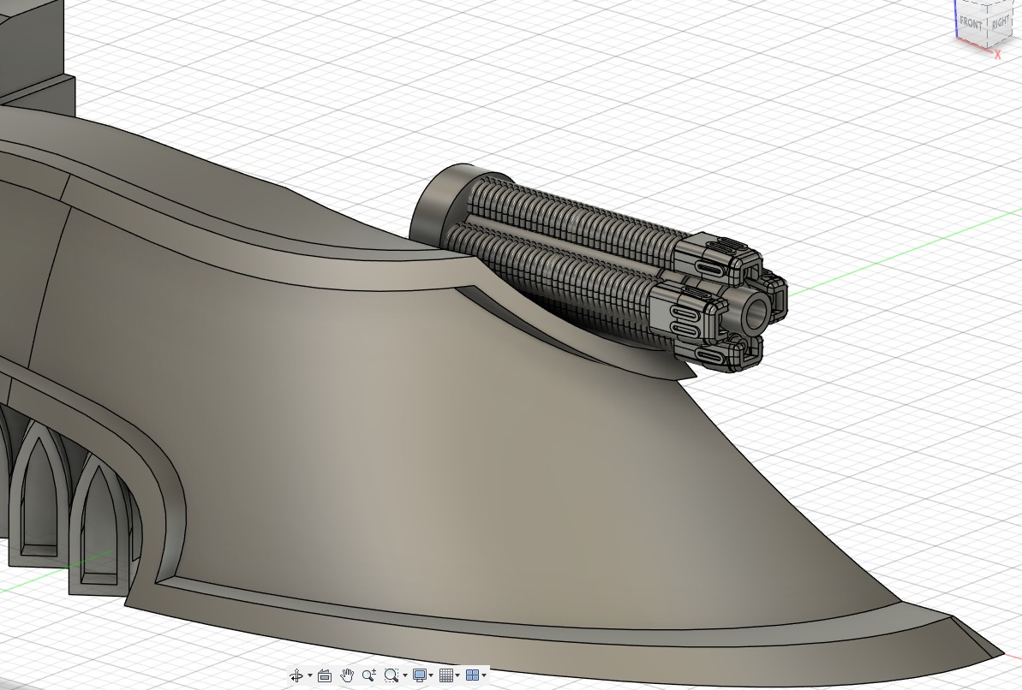Expand the Zoom Window options arrow
Image resolution: width=1022 pixels, height=690 pixels.
(x=404, y=675)
